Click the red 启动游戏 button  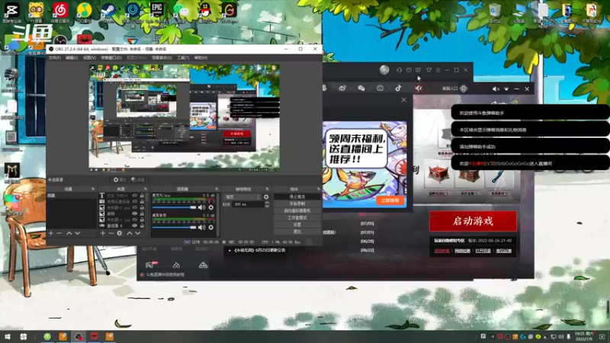click(473, 221)
